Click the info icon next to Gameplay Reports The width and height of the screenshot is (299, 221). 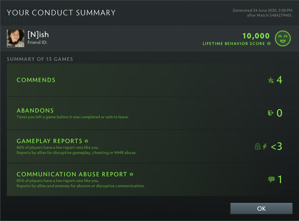(x=86, y=141)
